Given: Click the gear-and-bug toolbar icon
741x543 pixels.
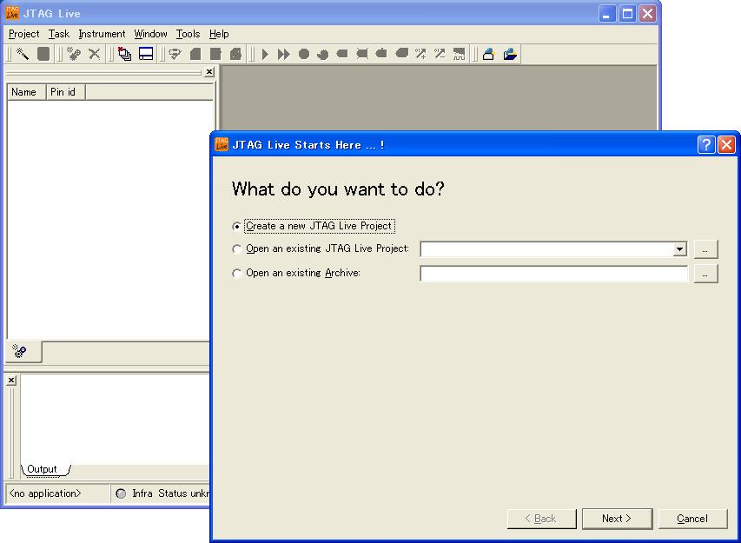Looking at the screenshot, I should coord(73,54).
